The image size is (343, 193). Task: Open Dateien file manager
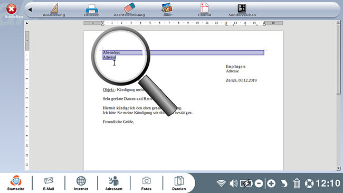[x=179, y=183]
